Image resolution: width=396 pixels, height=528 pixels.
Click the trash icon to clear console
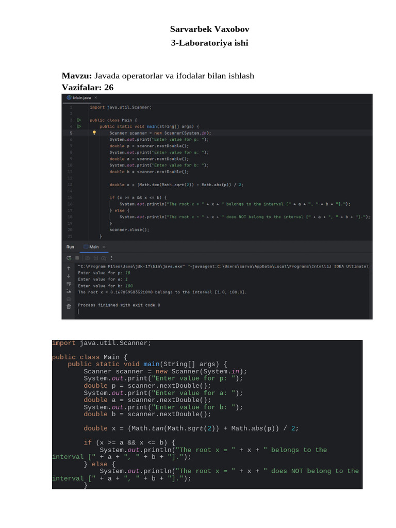69,306
